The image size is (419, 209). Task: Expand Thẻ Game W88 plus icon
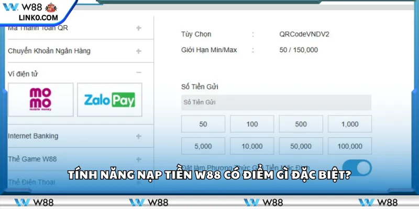pos(139,159)
